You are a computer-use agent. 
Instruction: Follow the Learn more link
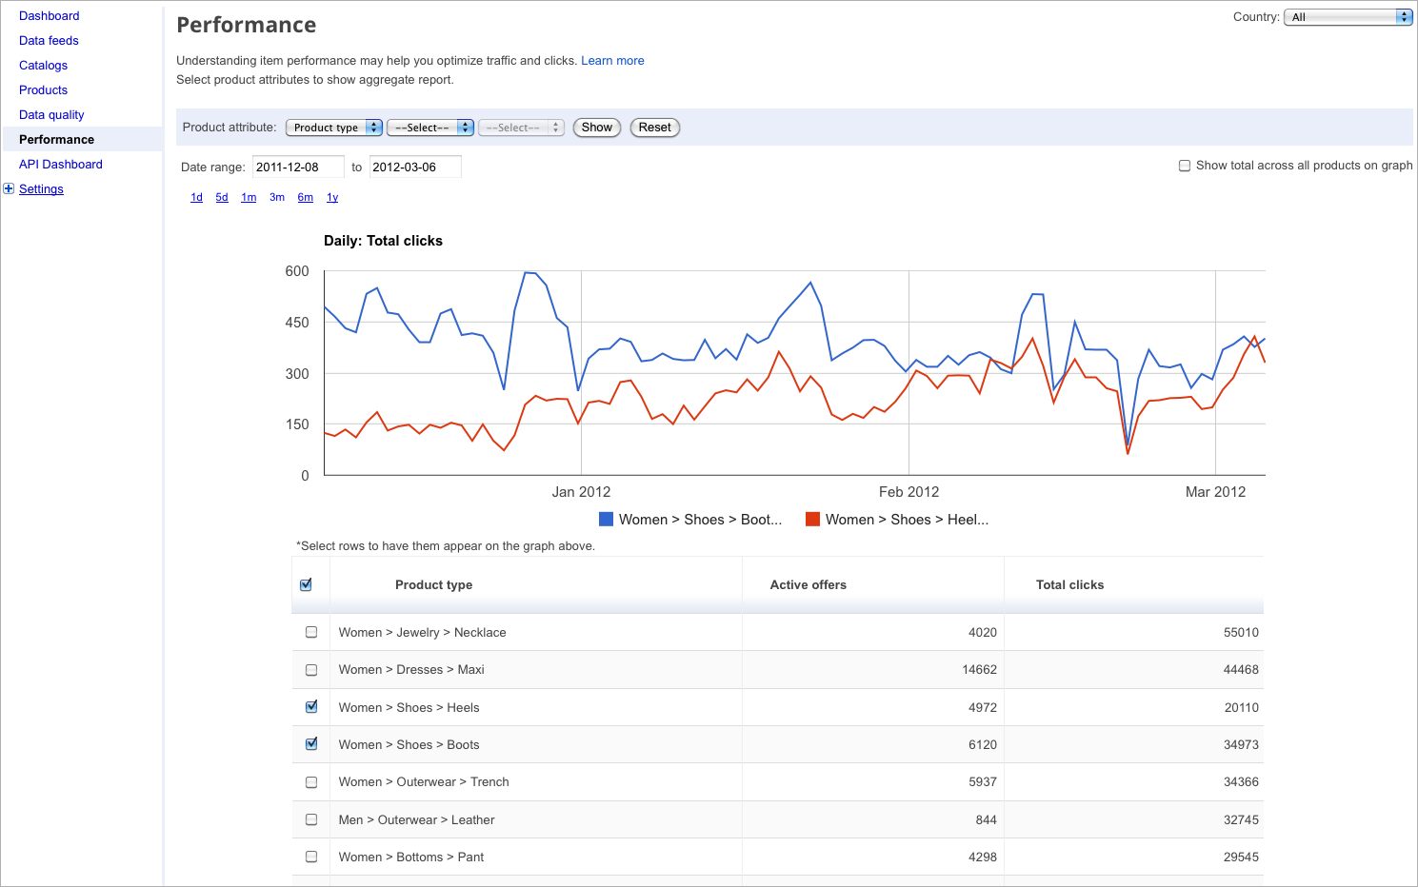click(x=612, y=61)
